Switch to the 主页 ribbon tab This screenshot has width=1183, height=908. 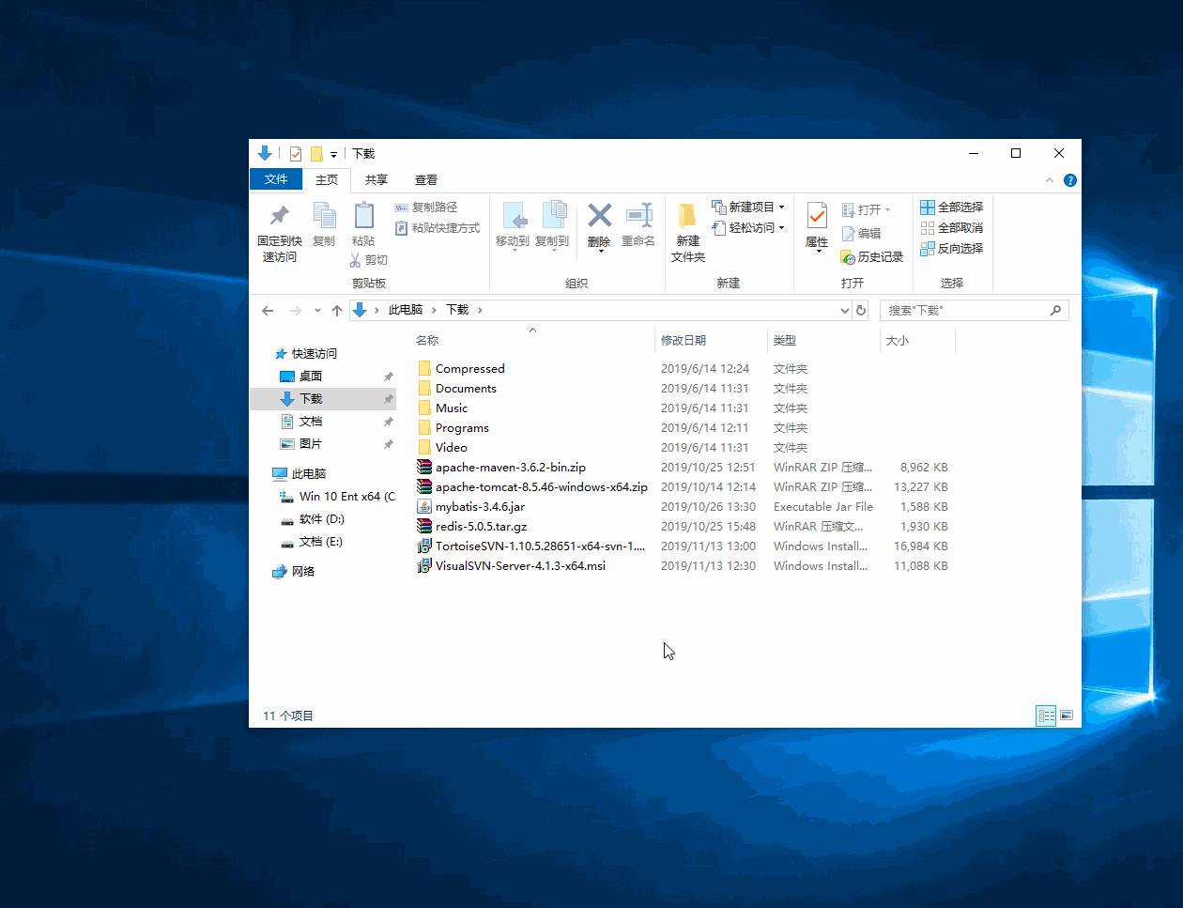coord(327,180)
